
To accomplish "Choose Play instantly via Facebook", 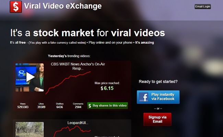I will 158,97.
